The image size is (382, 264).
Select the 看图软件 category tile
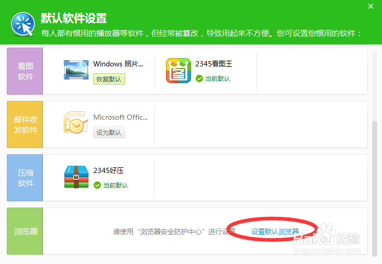click(25, 71)
